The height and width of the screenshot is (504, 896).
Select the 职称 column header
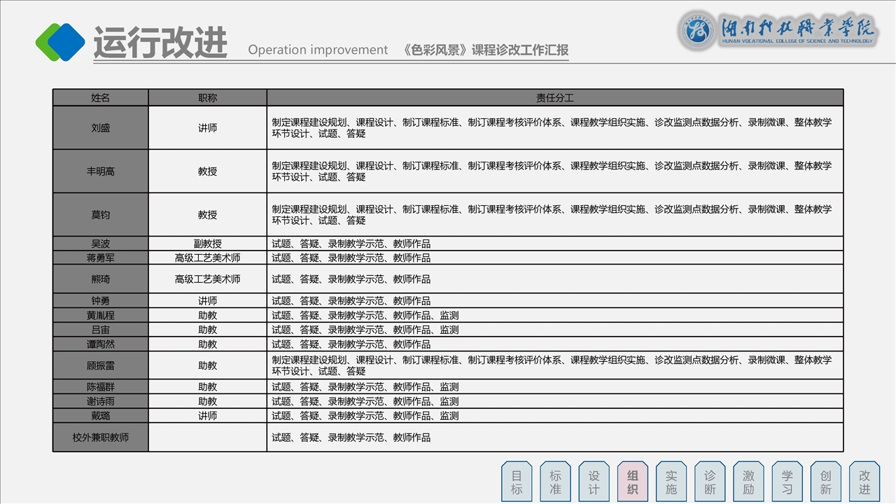coord(207,98)
